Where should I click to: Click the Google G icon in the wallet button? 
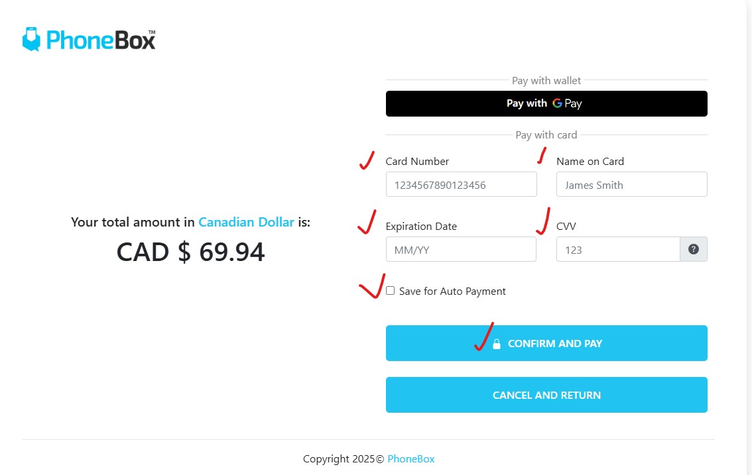(557, 103)
